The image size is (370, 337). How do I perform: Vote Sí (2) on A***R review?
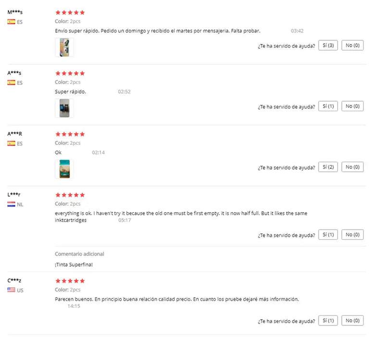tap(328, 167)
